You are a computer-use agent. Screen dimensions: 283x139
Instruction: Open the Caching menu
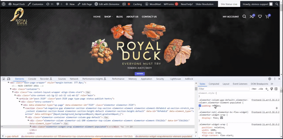[x=138, y=4]
